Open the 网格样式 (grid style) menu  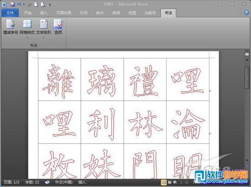27,27
